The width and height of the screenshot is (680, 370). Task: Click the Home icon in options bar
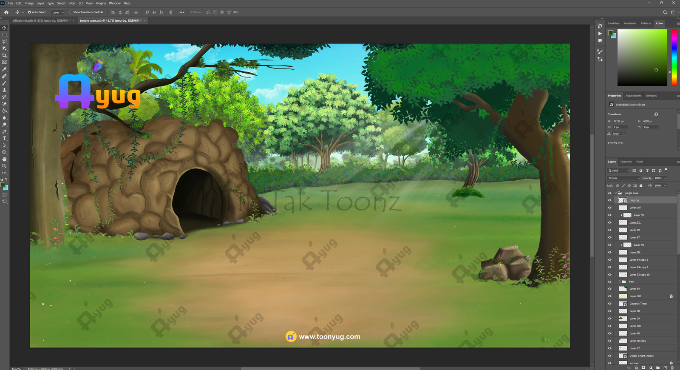[6, 12]
